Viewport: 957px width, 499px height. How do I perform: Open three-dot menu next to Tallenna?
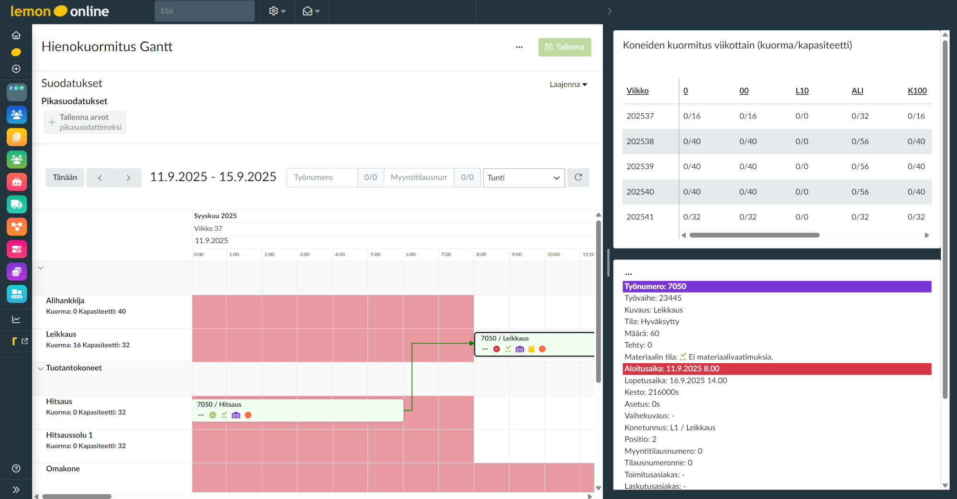519,47
